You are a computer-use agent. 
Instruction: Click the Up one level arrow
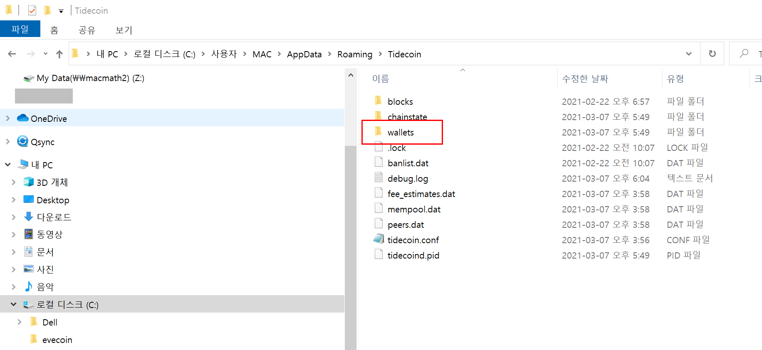(59, 54)
